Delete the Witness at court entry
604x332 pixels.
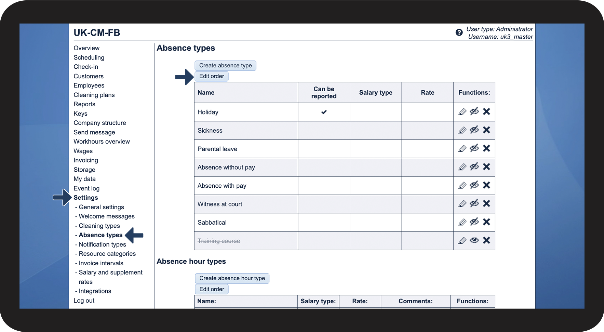pyautogui.click(x=486, y=204)
